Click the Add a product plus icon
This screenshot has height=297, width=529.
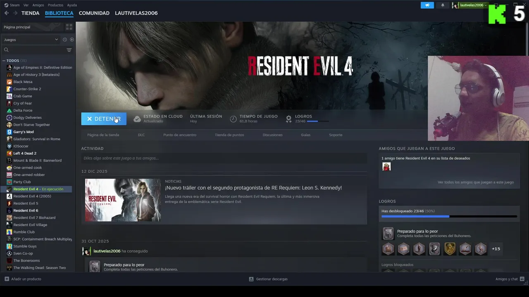pos(7,279)
